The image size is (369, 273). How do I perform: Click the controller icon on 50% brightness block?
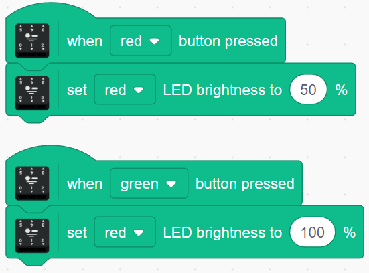tap(32, 93)
